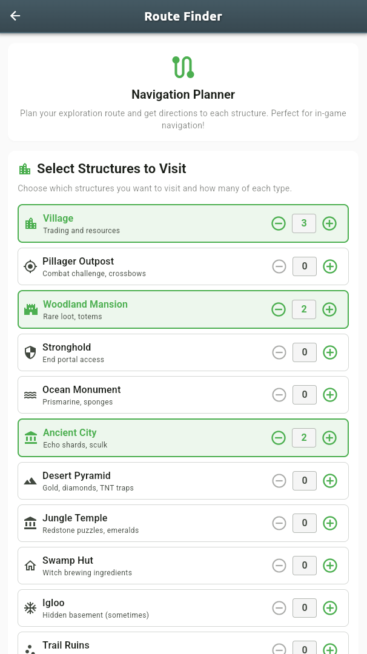
Task: Click the Woodland Mansion castle icon
Action: (x=30, y=309)
